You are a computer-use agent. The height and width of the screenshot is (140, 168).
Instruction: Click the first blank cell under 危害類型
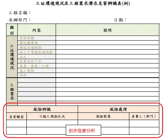[16, 123]
